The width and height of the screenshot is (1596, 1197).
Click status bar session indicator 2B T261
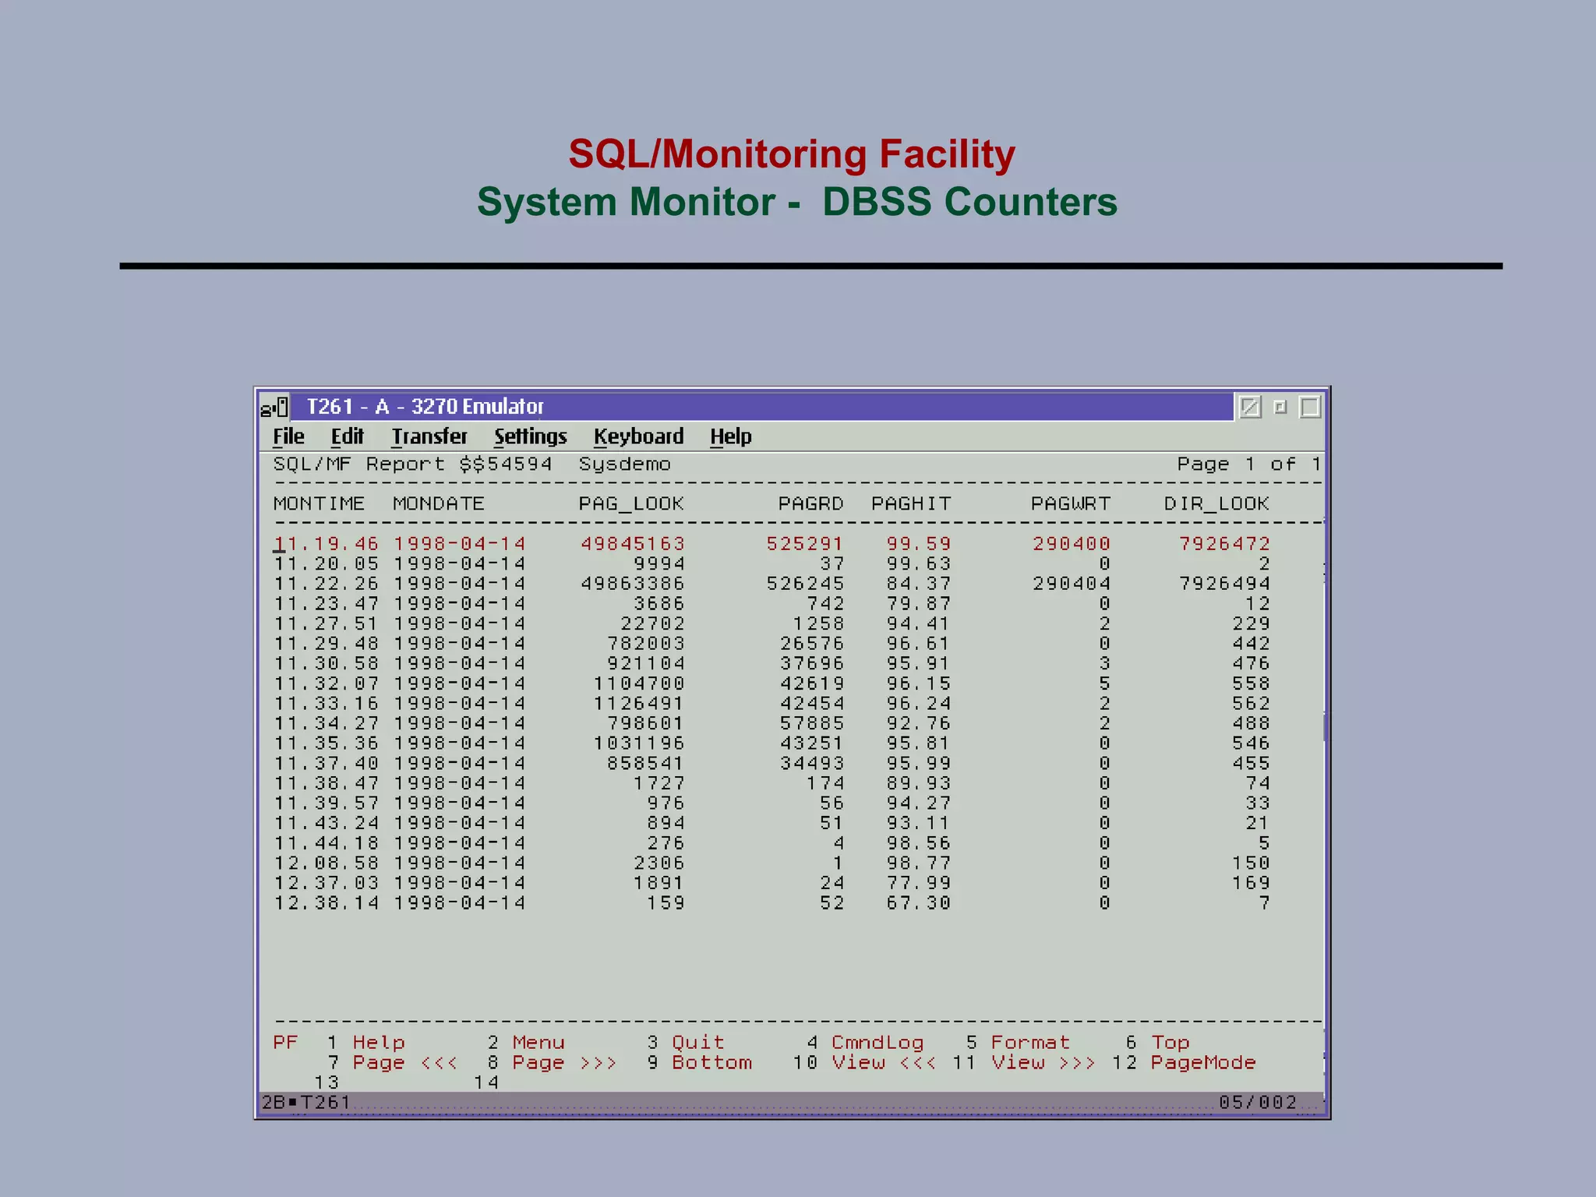[x=305, y=1103]
